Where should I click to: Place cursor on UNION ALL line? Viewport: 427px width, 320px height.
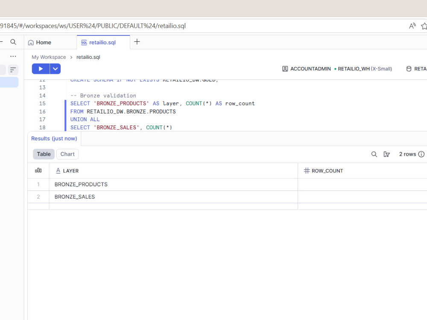tap(85, 119)
